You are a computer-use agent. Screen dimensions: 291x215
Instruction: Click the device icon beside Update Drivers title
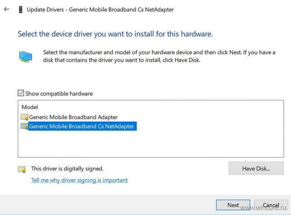coord(20,9)
